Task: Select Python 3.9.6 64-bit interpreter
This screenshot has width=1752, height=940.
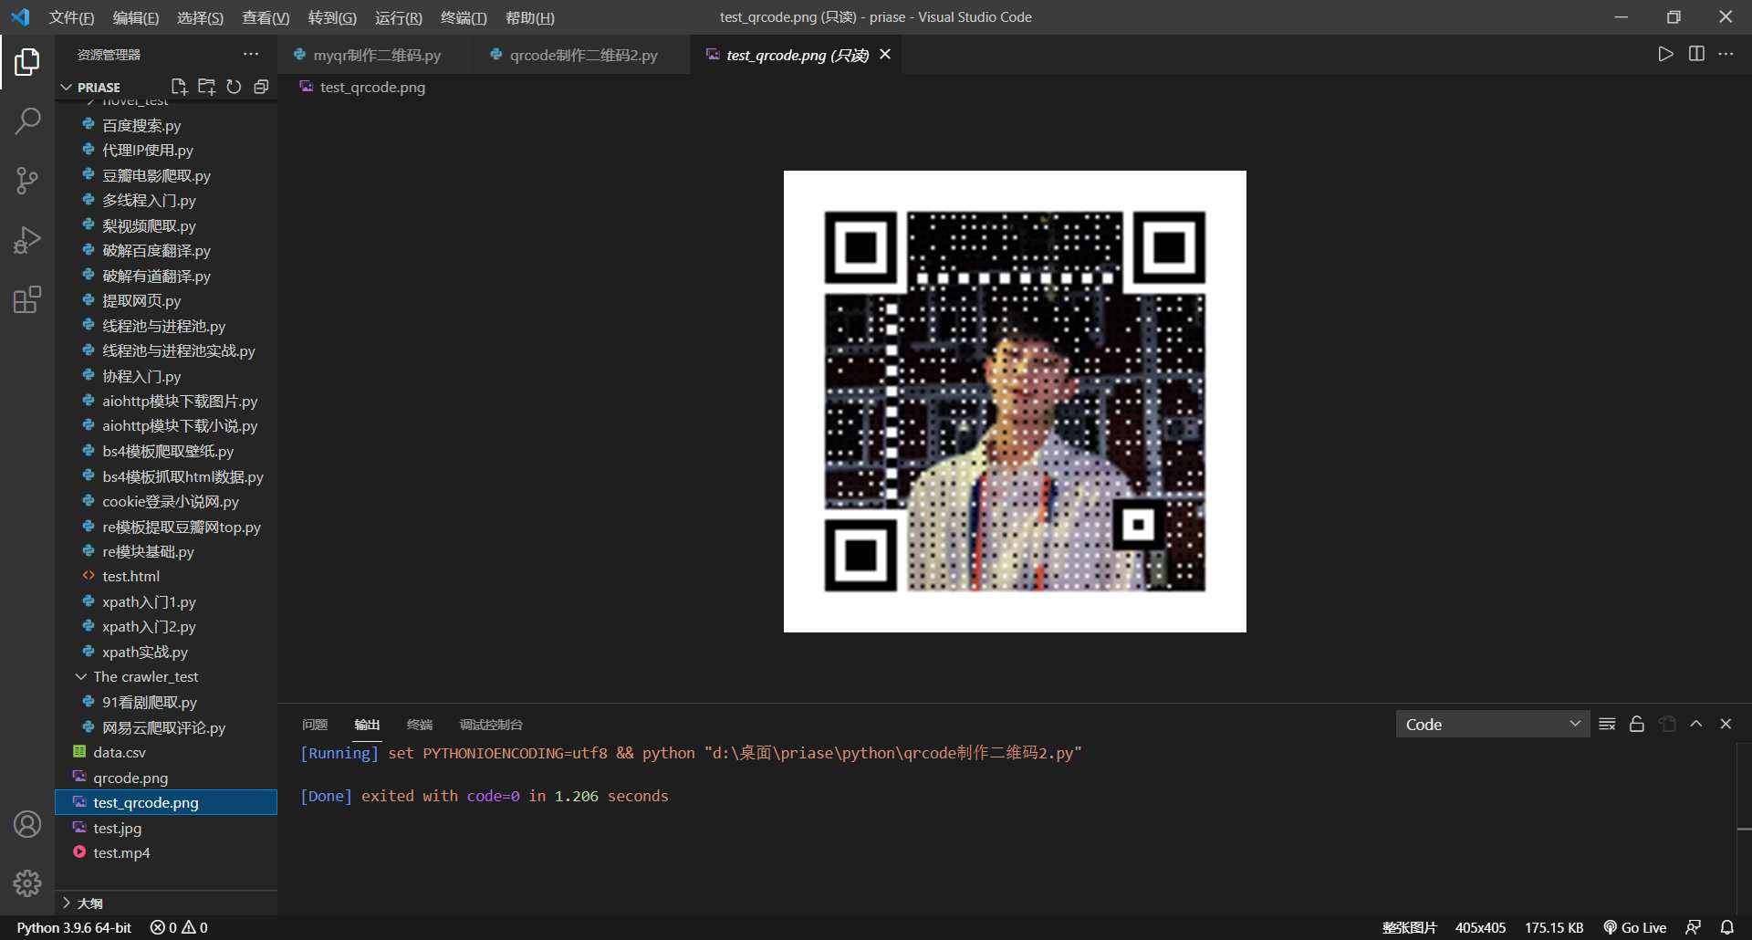Action: (74, 927)
